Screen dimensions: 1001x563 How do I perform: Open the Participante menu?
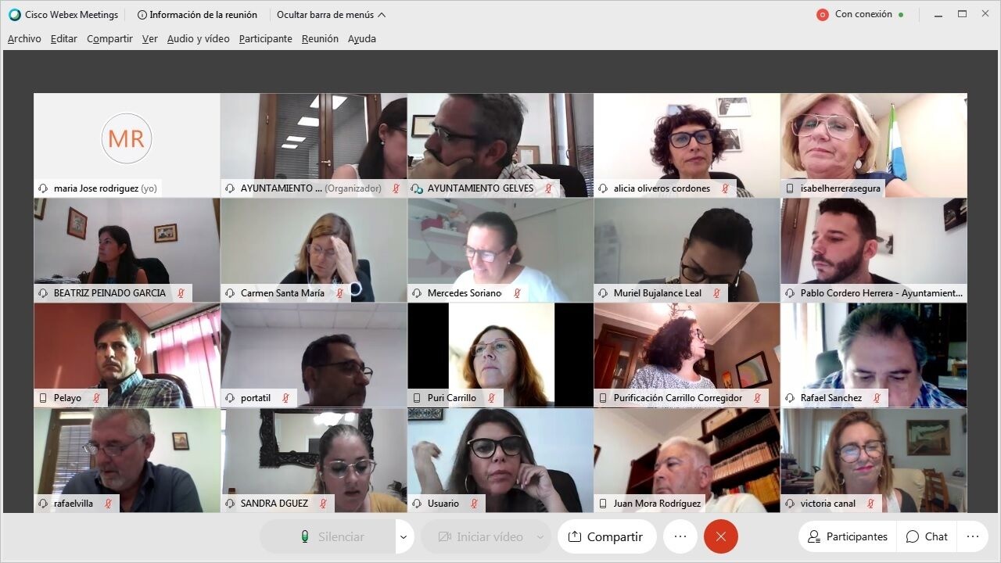(x=266, y=38)
